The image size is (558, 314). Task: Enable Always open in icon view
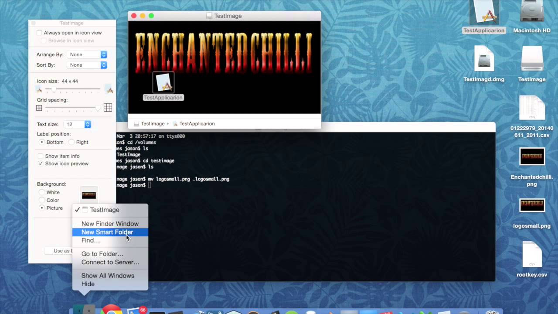(40, 33)
